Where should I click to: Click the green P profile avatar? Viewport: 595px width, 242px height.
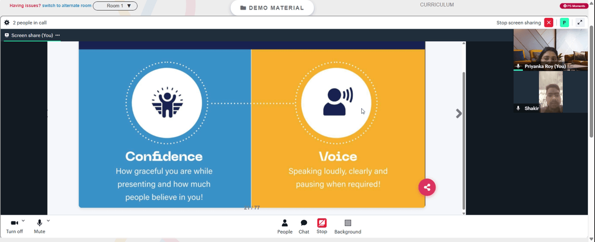[x=564, y=23]
